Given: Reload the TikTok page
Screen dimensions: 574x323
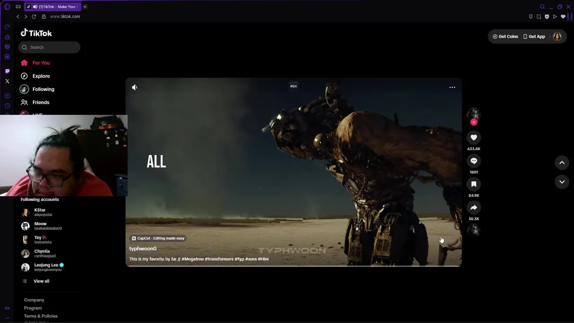Looking at the screenshot, I should pyautogui.click(x=34, y=17).
